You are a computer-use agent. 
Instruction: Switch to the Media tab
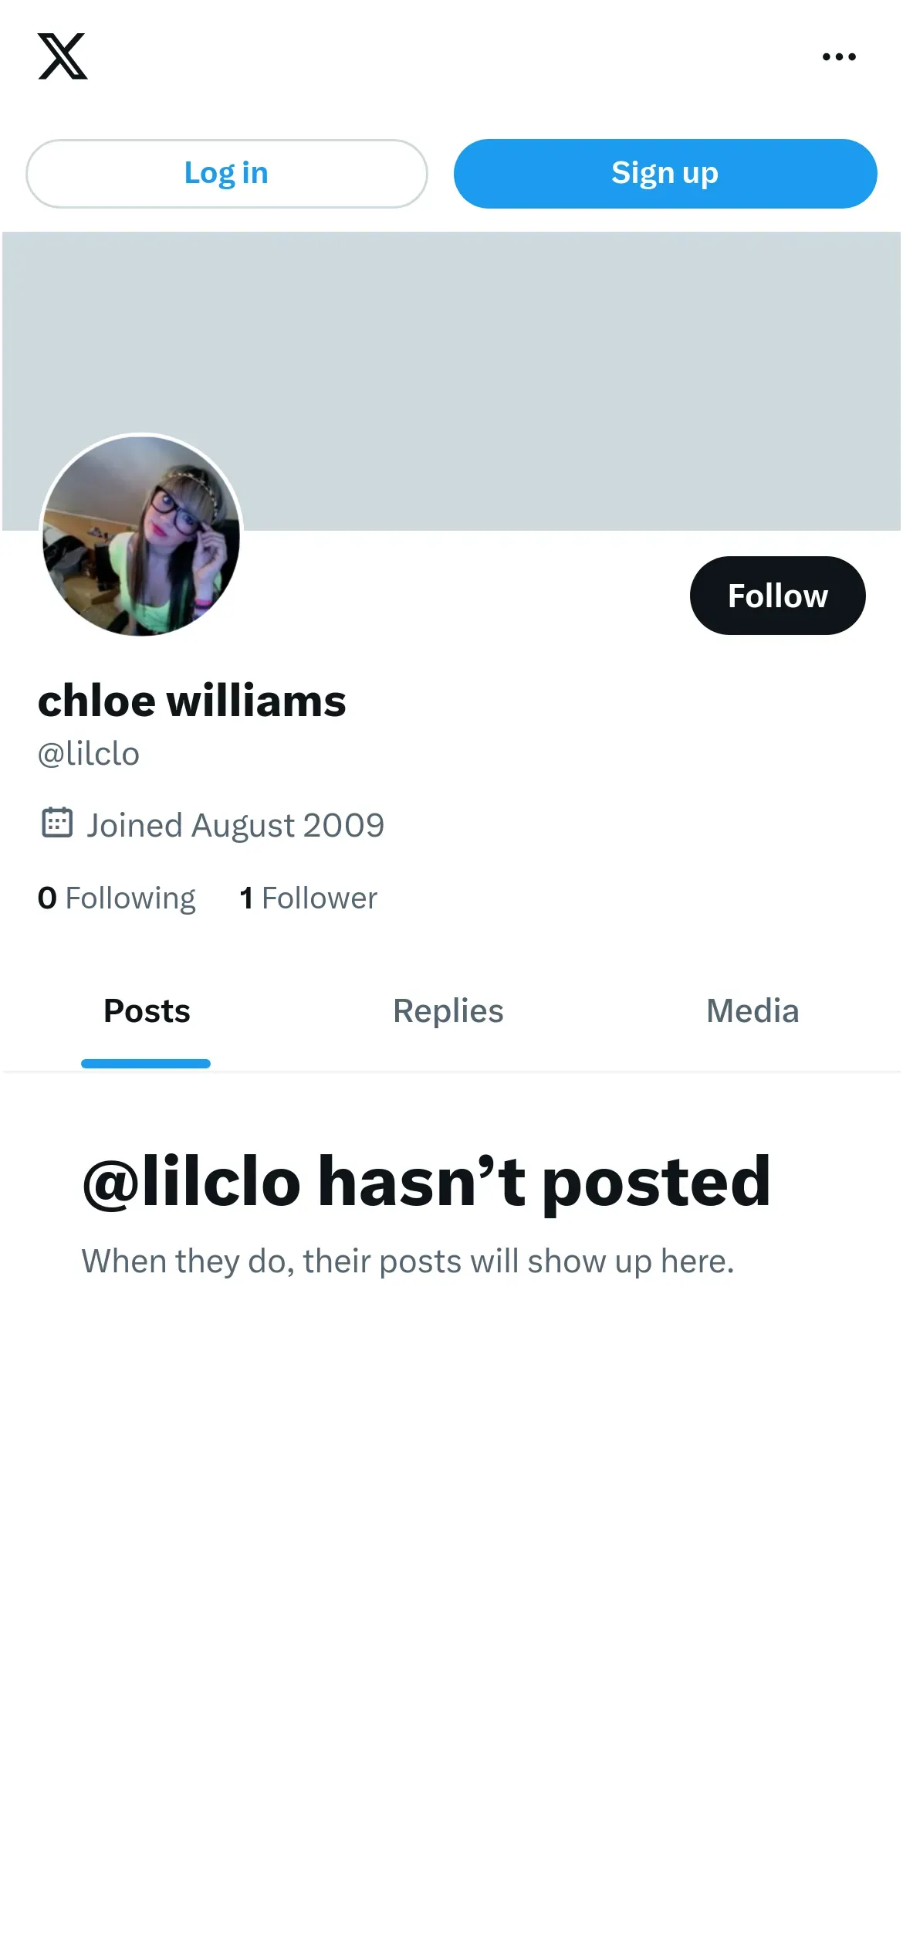[x=752, y=1011]
